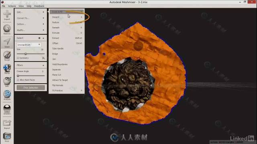257x144 pixels.
Task: Click the vertices and triangles status bar text
Action: [227, 142]
